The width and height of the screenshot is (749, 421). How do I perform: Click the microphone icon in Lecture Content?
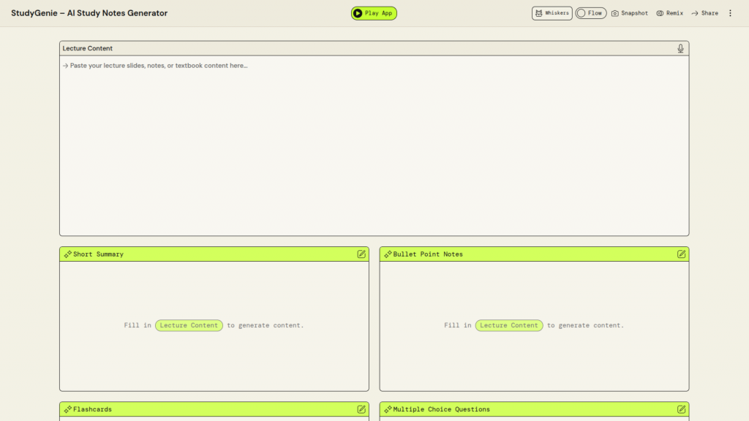pyautogui.click(x=680, y=48)
